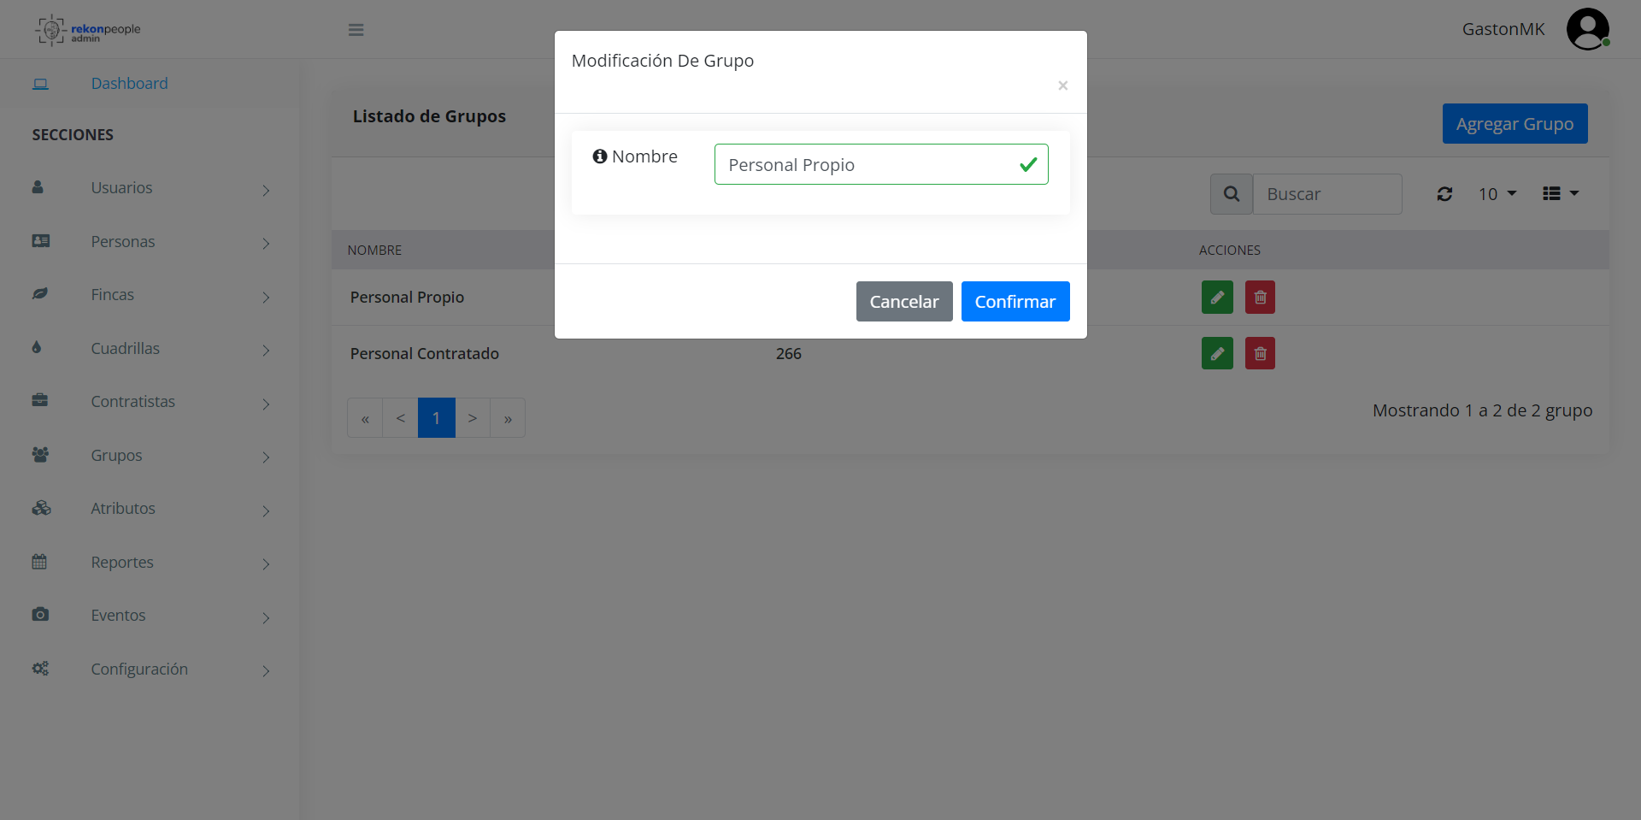1641x820 pixels.
Task: Click the Cancelar button
Action: pos(904,302)
